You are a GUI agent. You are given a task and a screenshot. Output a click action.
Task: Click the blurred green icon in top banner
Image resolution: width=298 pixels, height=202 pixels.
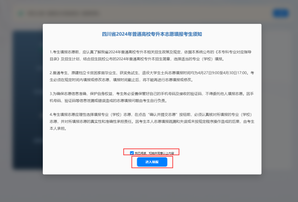(x=20, y=13)
